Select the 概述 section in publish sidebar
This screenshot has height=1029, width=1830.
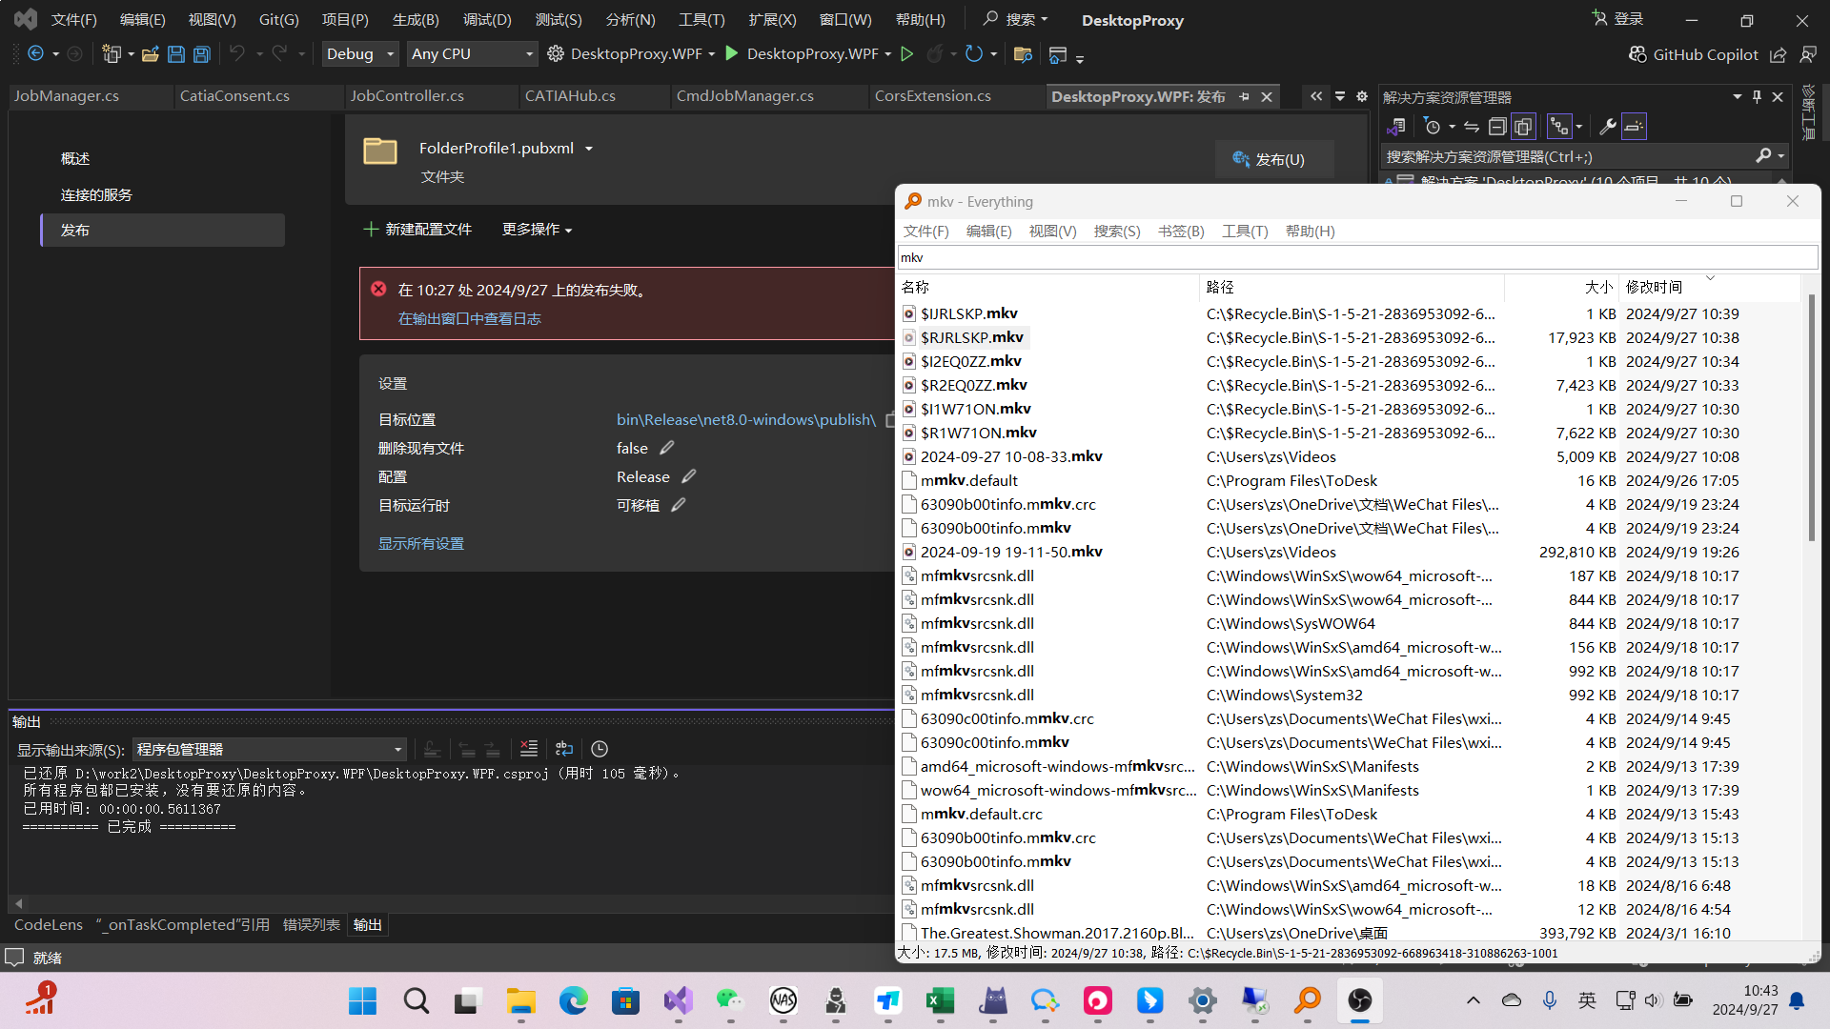pyautogui.click(x=75, y=159)
